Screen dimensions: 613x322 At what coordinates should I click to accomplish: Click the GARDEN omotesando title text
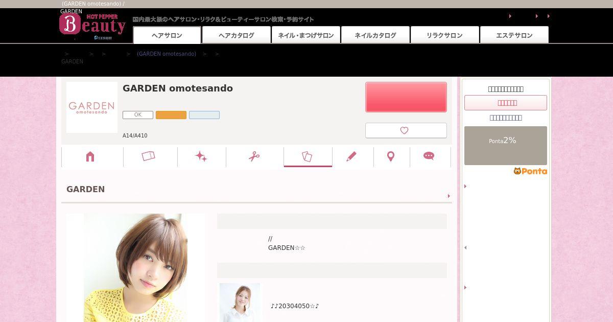(178, 88)
